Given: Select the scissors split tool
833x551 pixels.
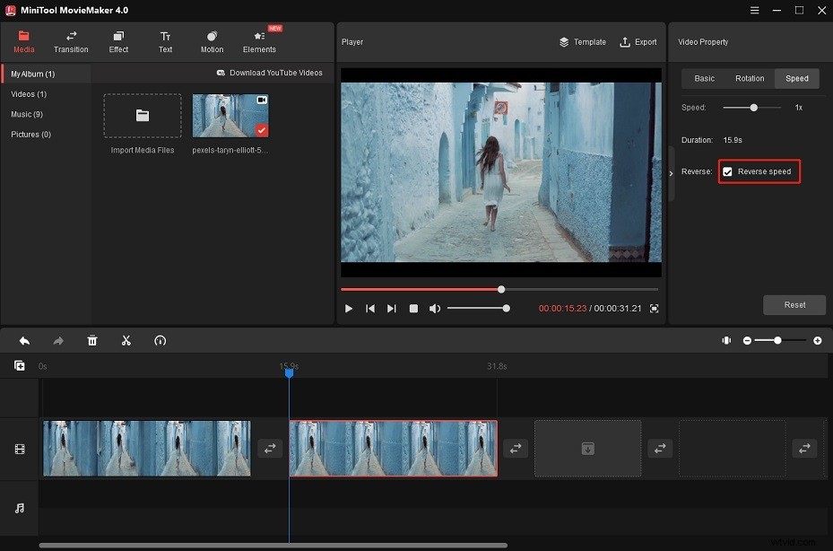Looking at the screenshot, I should (126, 341).
